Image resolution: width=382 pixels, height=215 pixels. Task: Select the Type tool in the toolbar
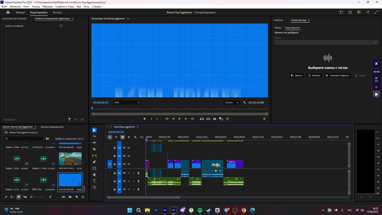(x=94, y=181)
